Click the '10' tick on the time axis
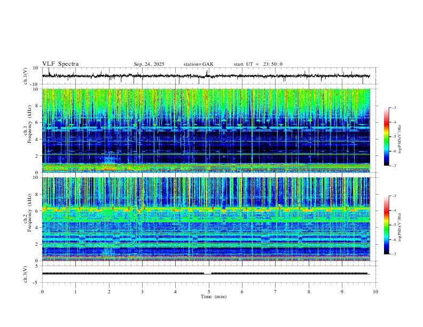 point(375,292)
